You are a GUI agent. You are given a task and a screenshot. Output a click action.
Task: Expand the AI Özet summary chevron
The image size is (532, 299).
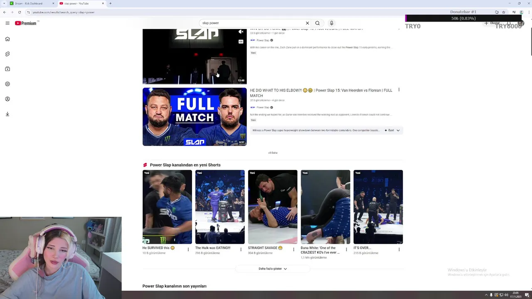[398, 130]
